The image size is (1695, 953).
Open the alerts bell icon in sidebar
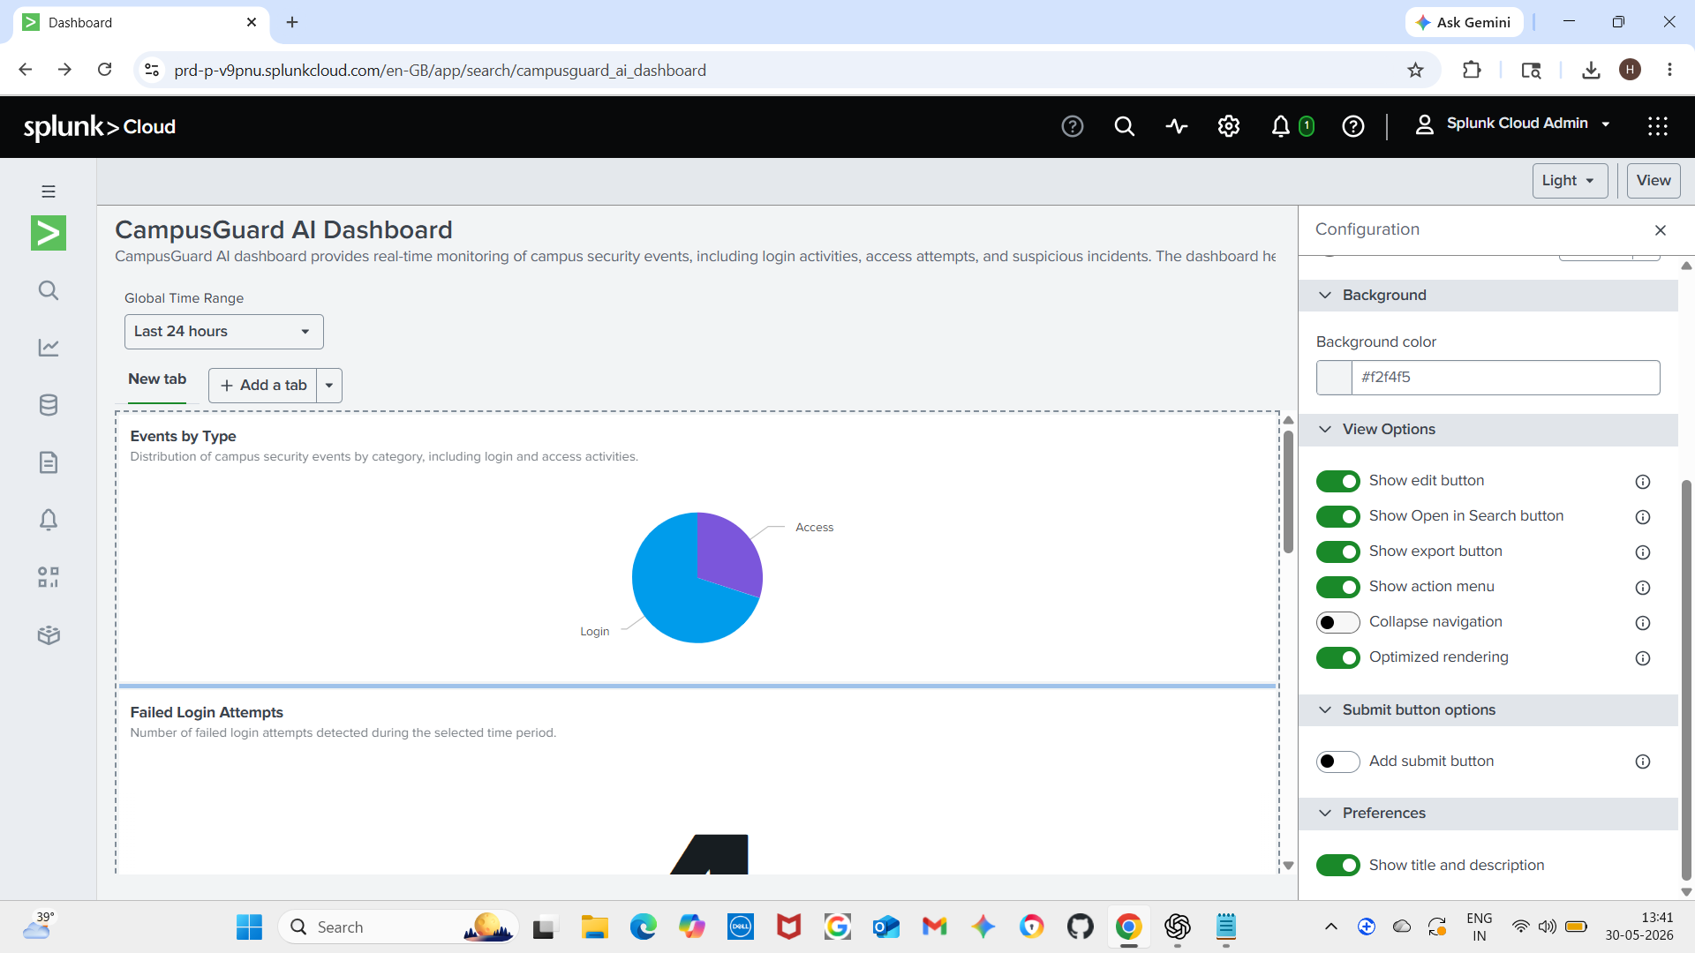click(49, 520)
